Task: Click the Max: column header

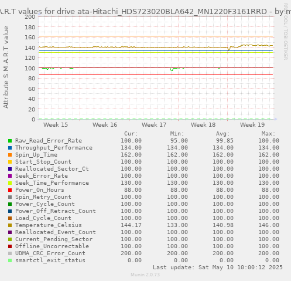Action: point(269,134)
